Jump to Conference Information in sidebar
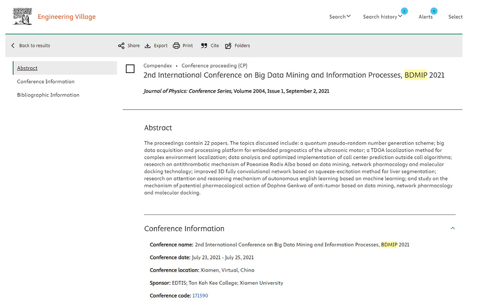This screenshot has height=301, width=478. pos(46,82)
